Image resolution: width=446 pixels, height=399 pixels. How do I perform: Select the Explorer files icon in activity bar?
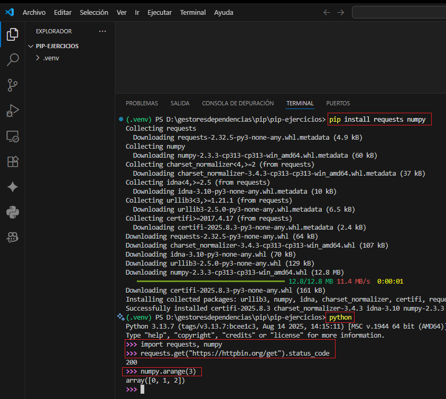[x=12, y=34]
